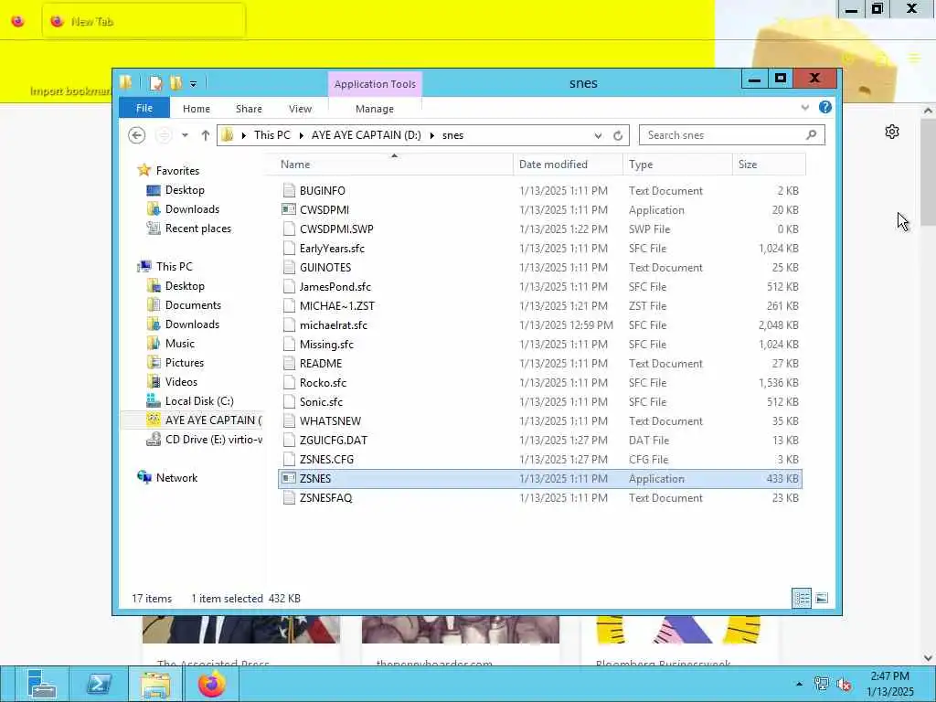This screenshot has height=702, width=936.
Task: Click AYE AYE CAPTAIN (D:) in address path
Action: [x=366, y=135]
